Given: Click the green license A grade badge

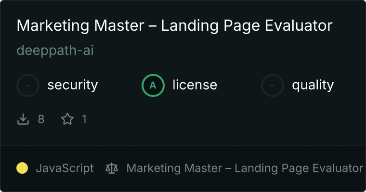Looking at the screenshot, I should tap(153, 85).
